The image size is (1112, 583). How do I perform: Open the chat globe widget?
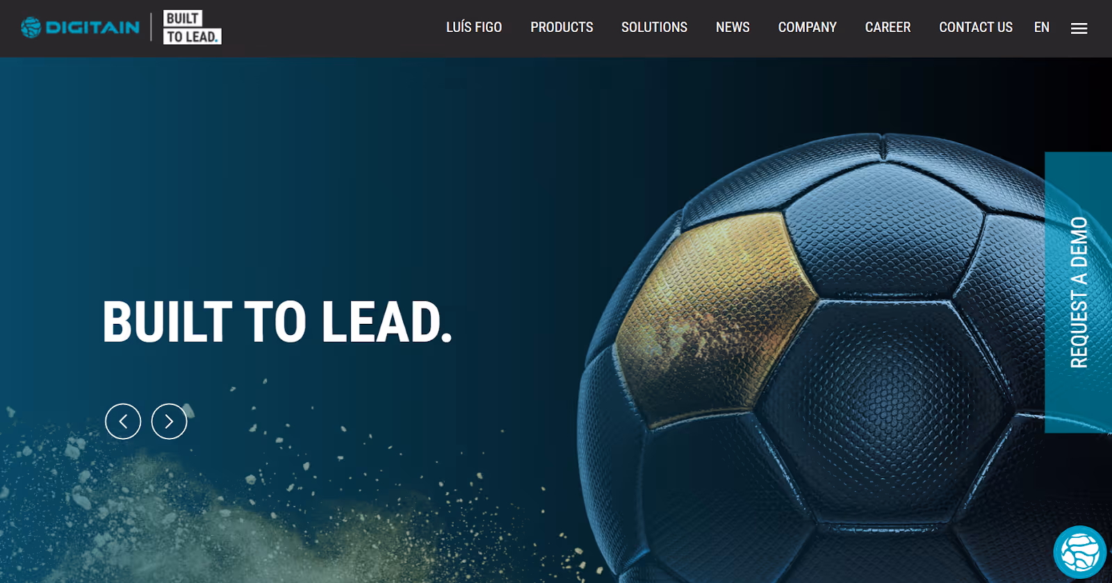1079,552
